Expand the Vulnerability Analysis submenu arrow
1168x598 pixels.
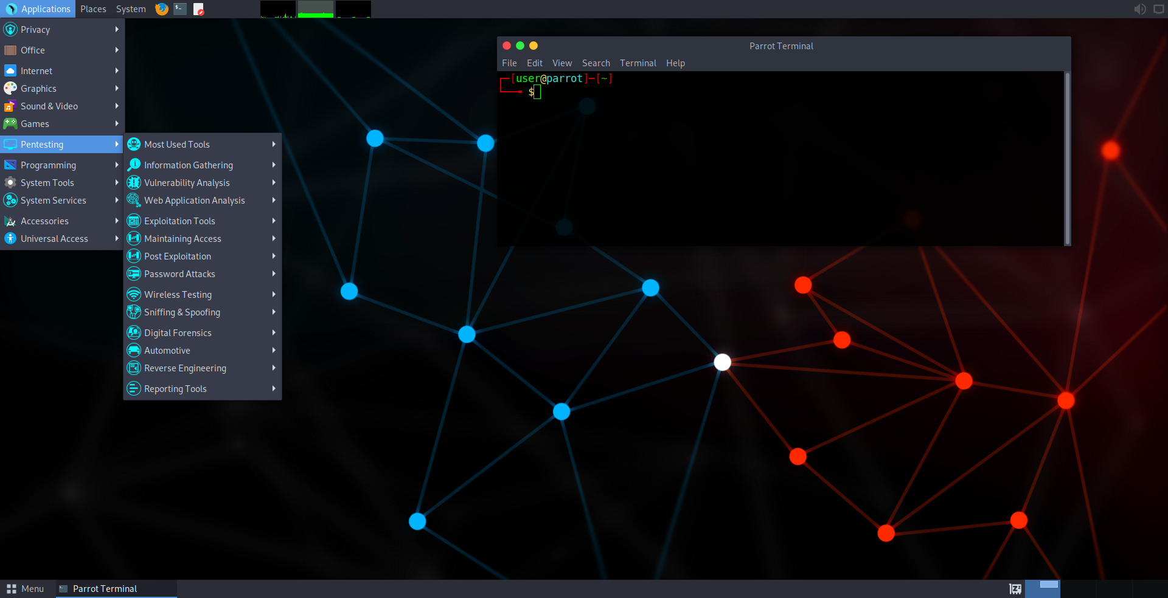(x=274, y=182)
